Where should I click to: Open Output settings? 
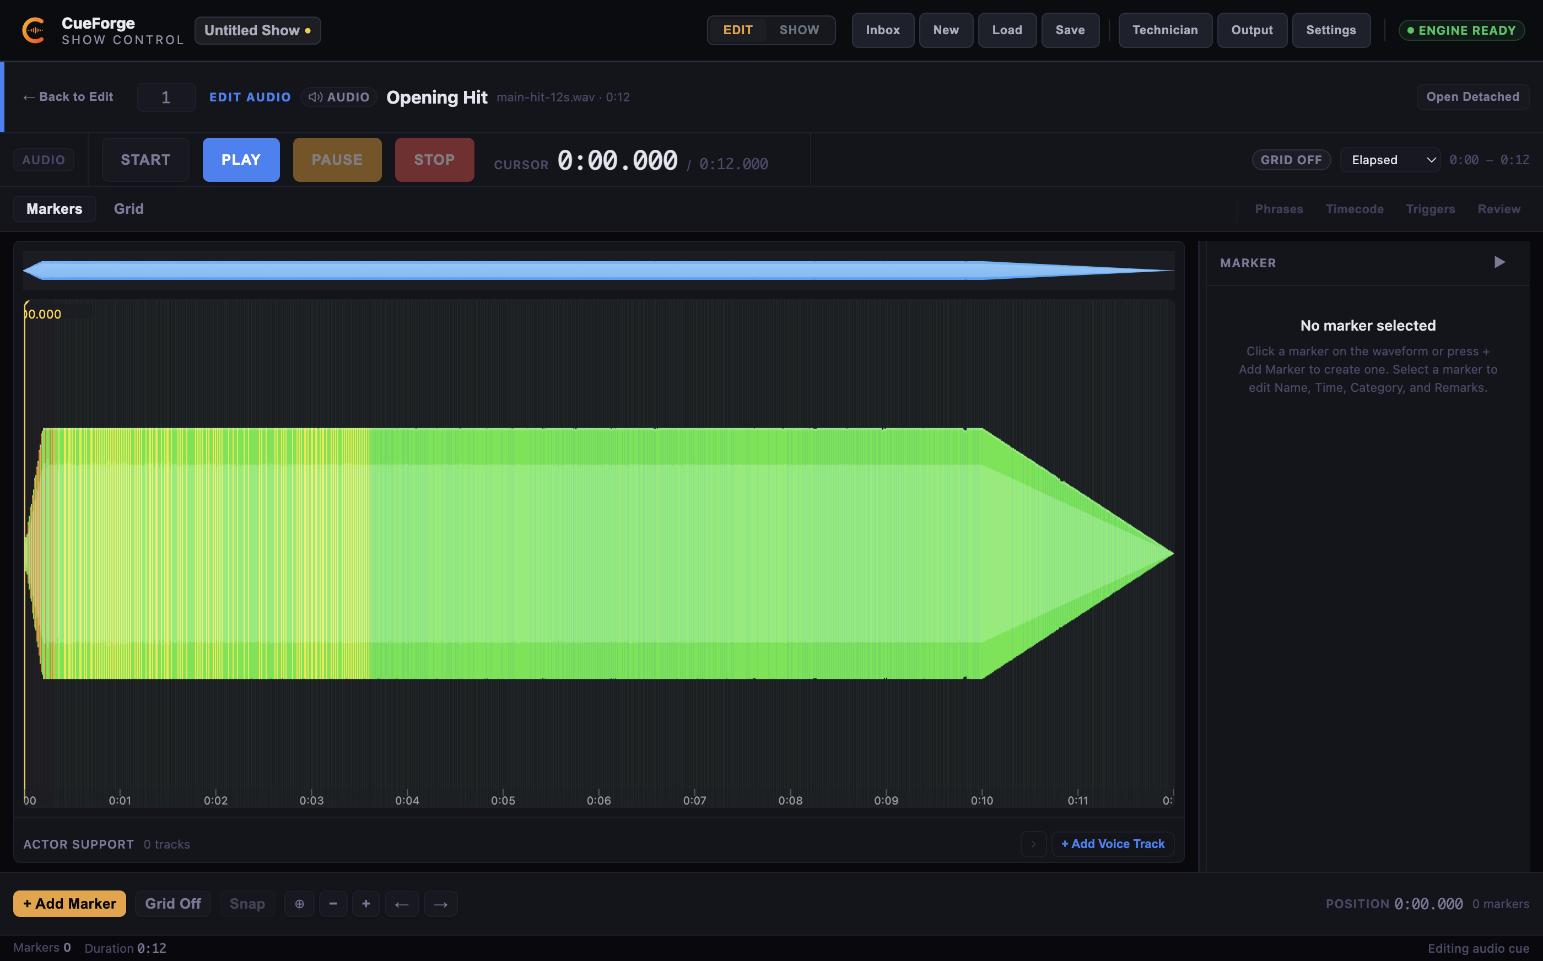coord(1252,30)
